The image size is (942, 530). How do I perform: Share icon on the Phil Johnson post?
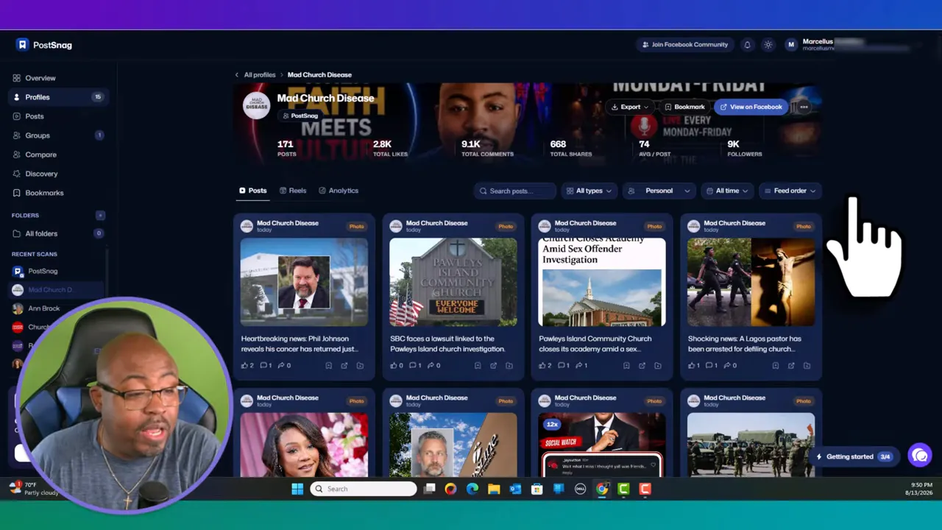coord(280,365)
